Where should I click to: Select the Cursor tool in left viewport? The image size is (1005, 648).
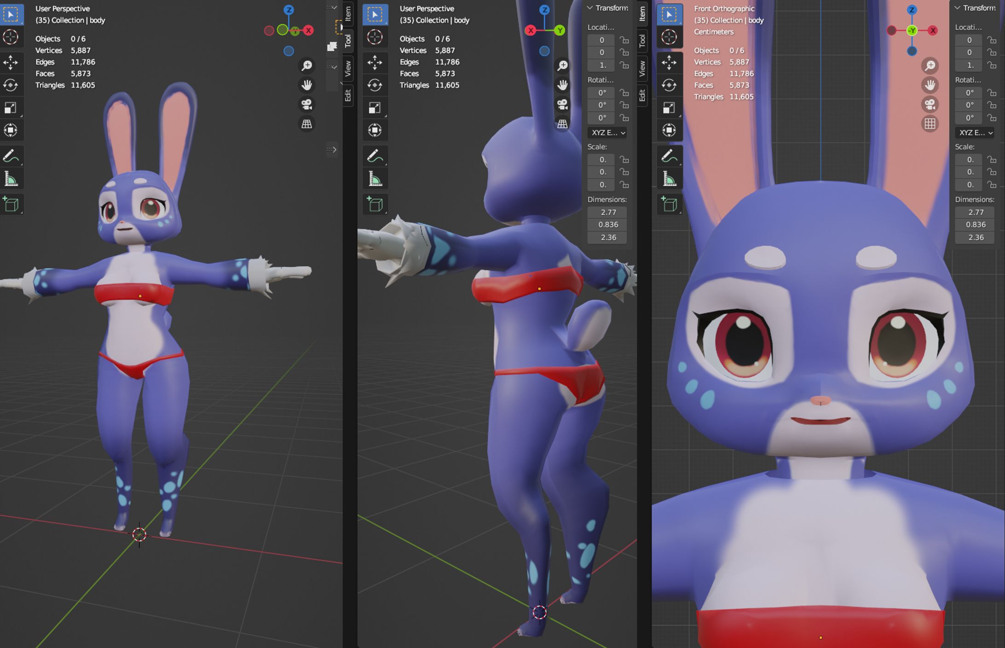[11, 37]
